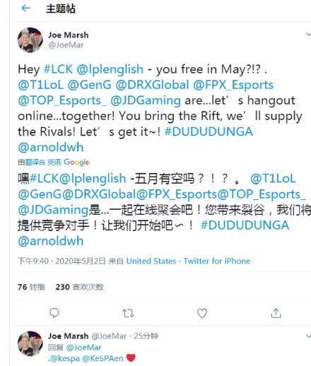Open the Twitter for iPhone source link
The width and height of the screenshot is (311, 366).
(217, 261)
